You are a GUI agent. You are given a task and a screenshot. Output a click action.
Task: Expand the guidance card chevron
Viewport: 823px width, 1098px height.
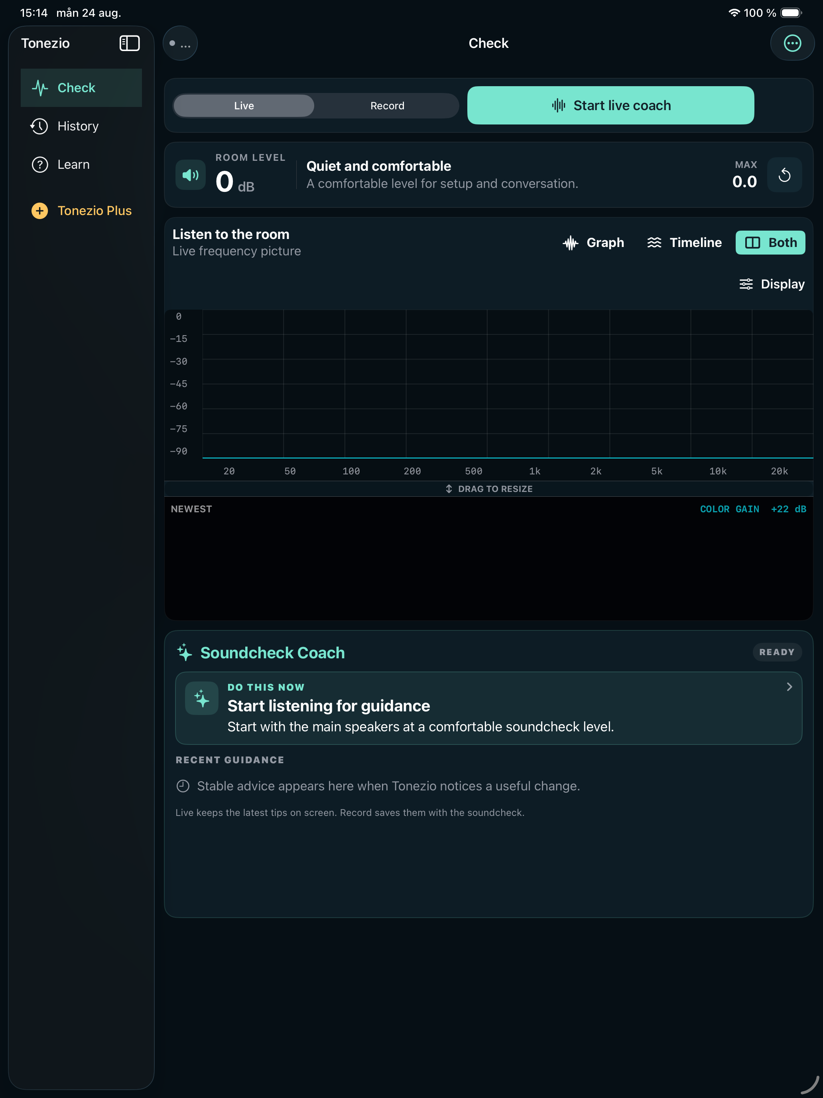[x=789, y=687]
